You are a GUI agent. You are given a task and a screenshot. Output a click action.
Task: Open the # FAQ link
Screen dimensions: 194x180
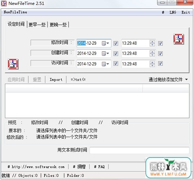pos(99,167)
